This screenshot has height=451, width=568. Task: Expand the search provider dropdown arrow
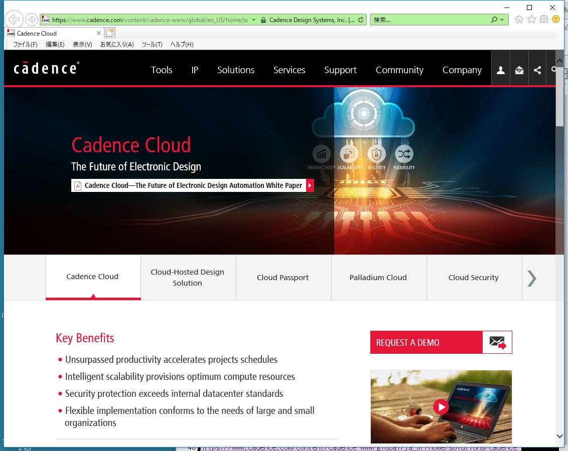502,20
